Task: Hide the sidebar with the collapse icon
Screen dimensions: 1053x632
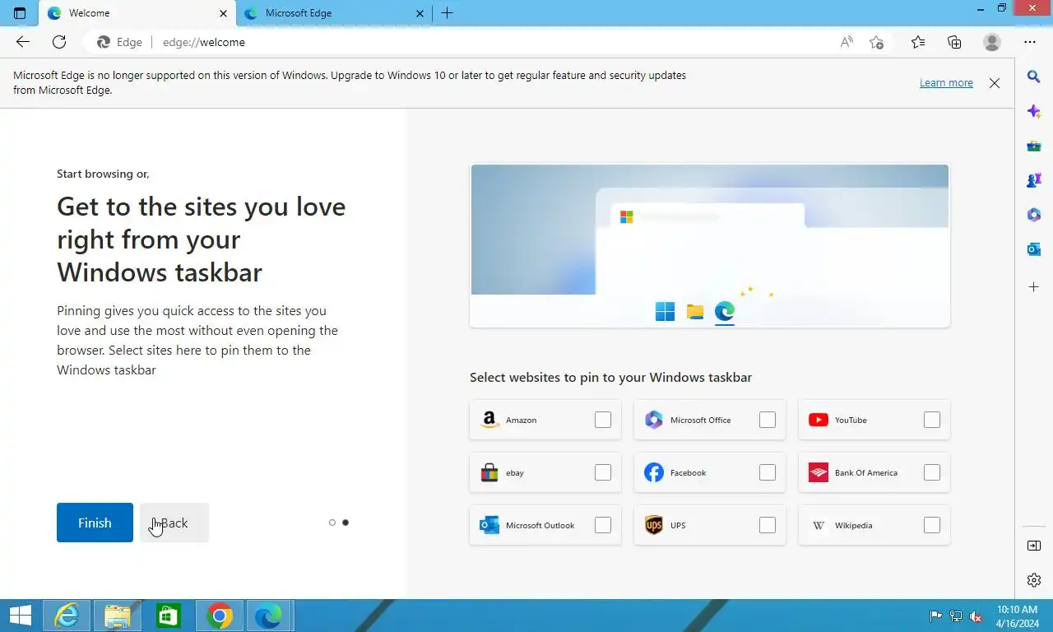Action: tap(1034, 546)
